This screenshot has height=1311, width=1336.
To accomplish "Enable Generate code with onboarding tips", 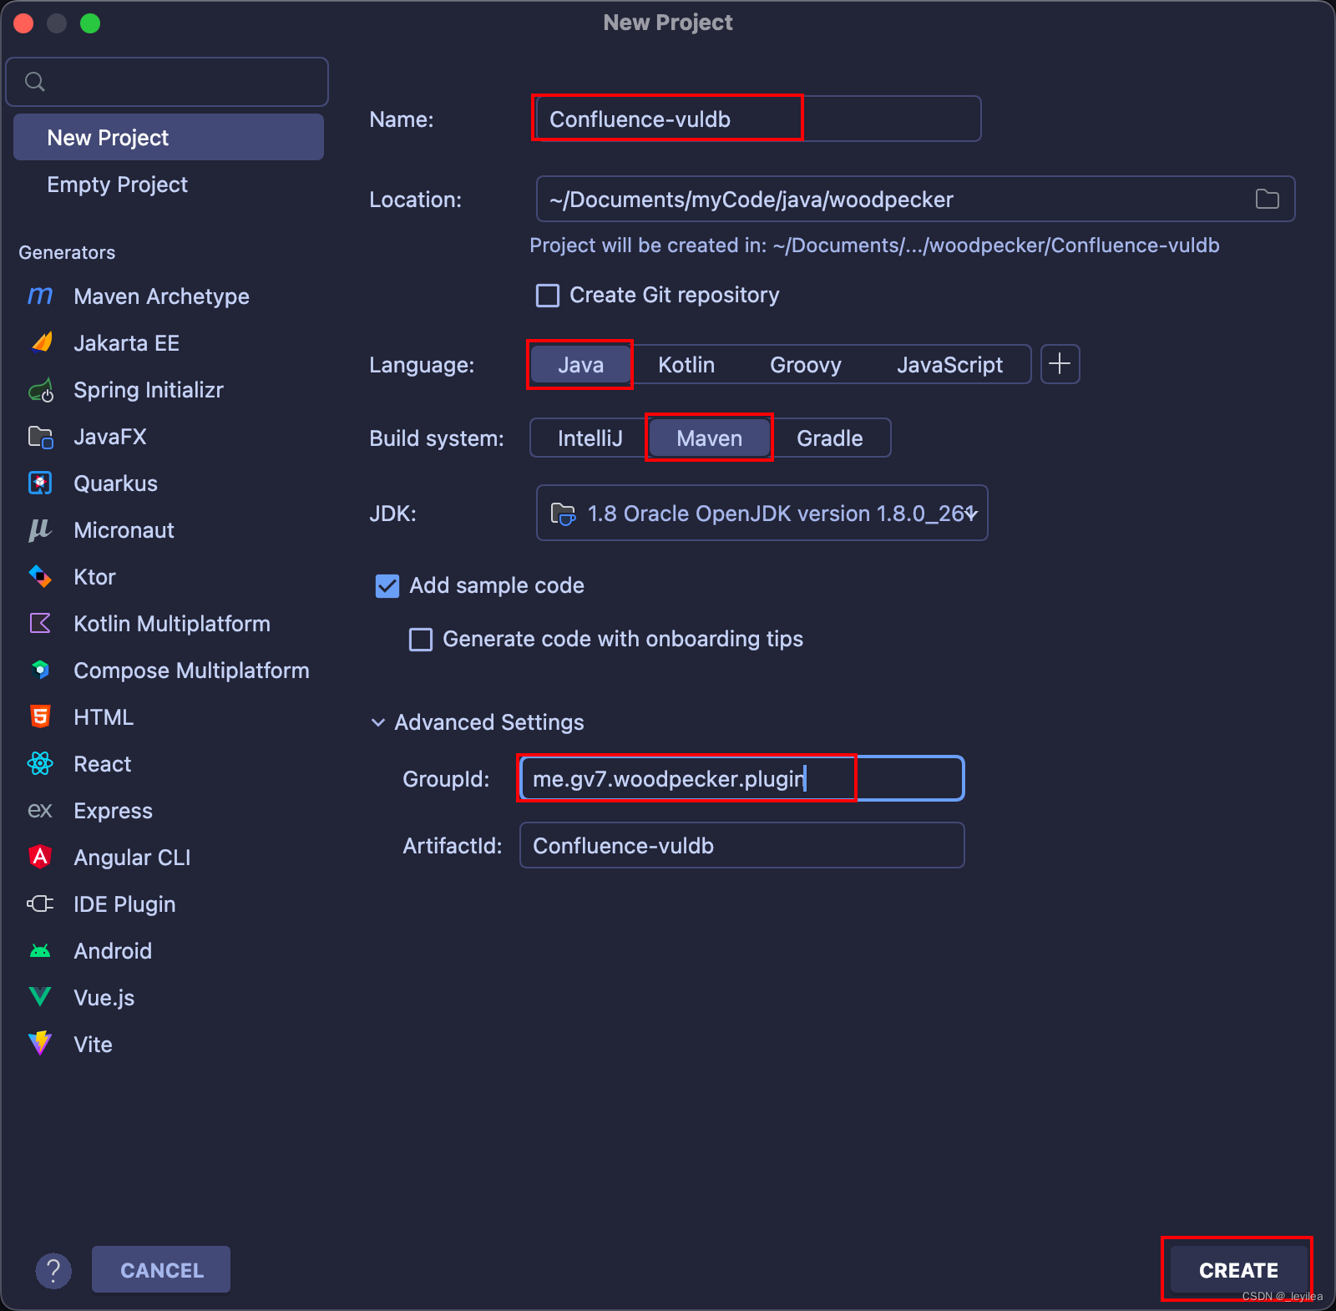I will tap(421, 639).
